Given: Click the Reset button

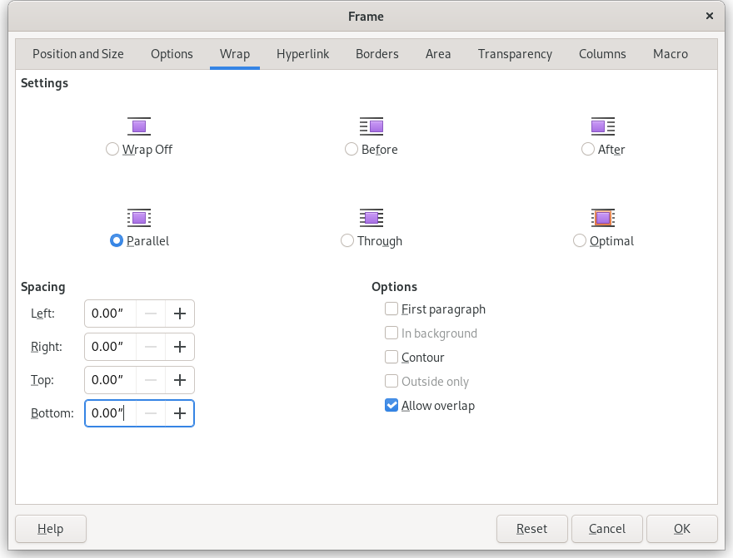Looking at the screenshot, I should [531, 528].
